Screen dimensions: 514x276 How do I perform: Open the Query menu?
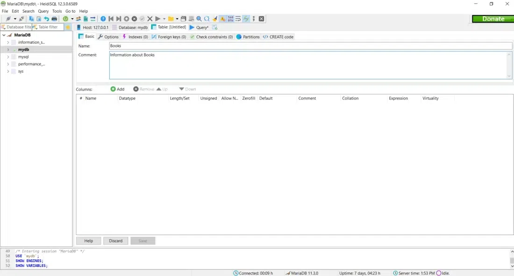[43, 11]
